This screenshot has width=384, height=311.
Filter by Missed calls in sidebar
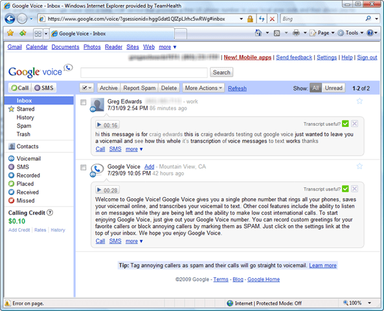(21, 200)
